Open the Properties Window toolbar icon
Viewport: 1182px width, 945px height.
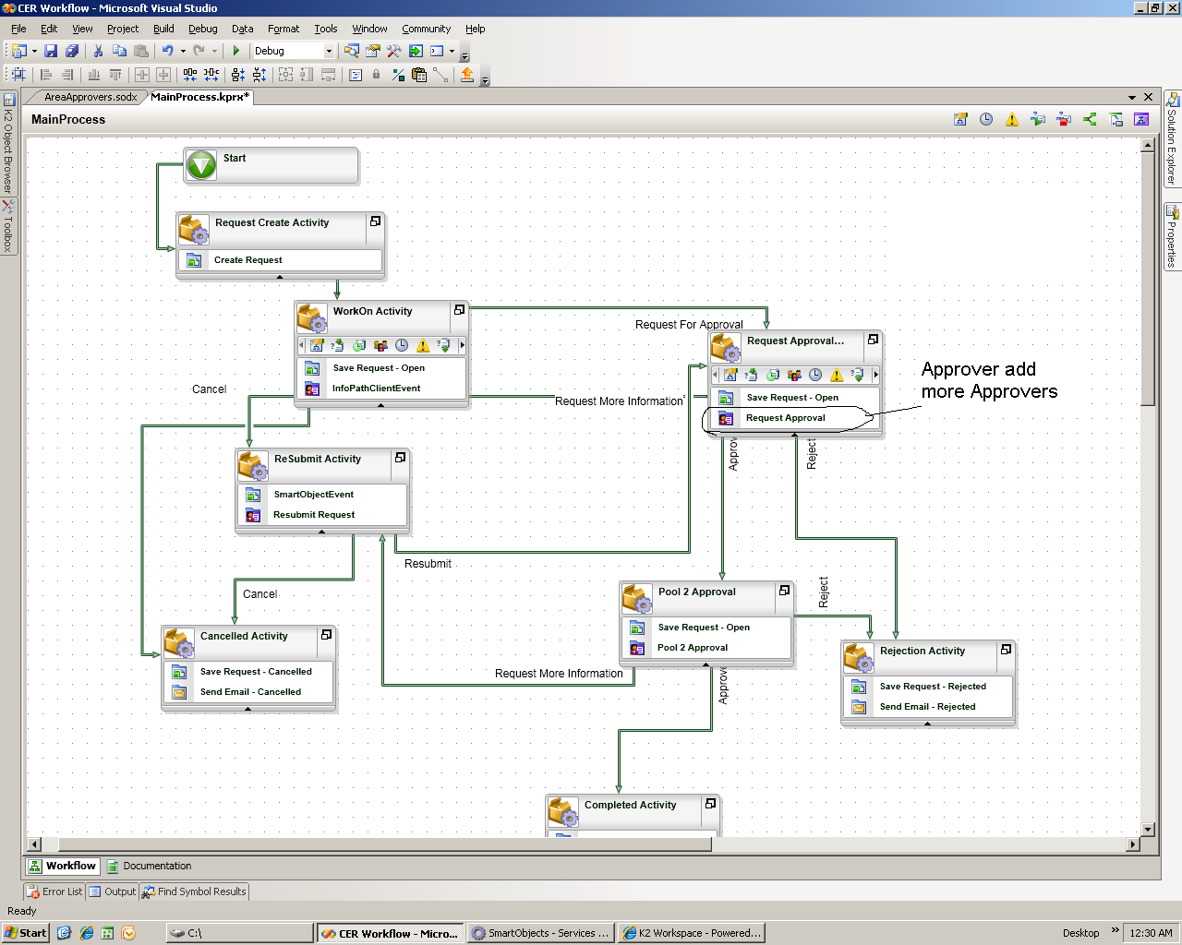click(373, 51)
